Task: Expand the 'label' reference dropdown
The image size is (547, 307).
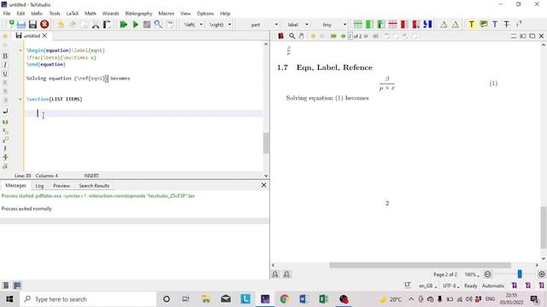Action: point(307,25)
